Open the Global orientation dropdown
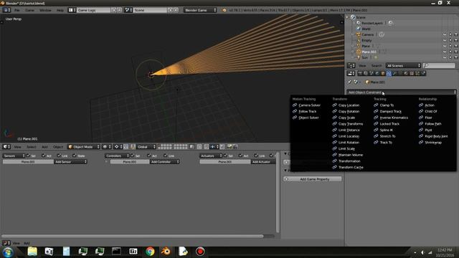Image resolution: width=459 pixels, height=258 pixels. click(146, 147)
